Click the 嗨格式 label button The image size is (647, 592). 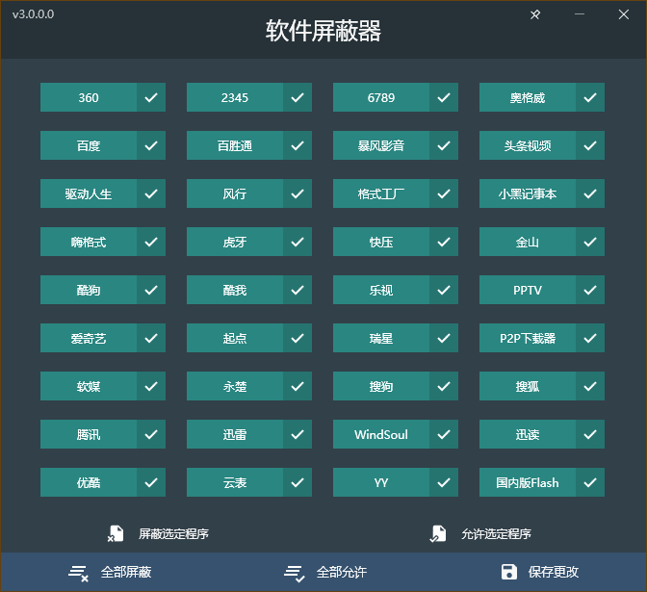coord(89,242)
